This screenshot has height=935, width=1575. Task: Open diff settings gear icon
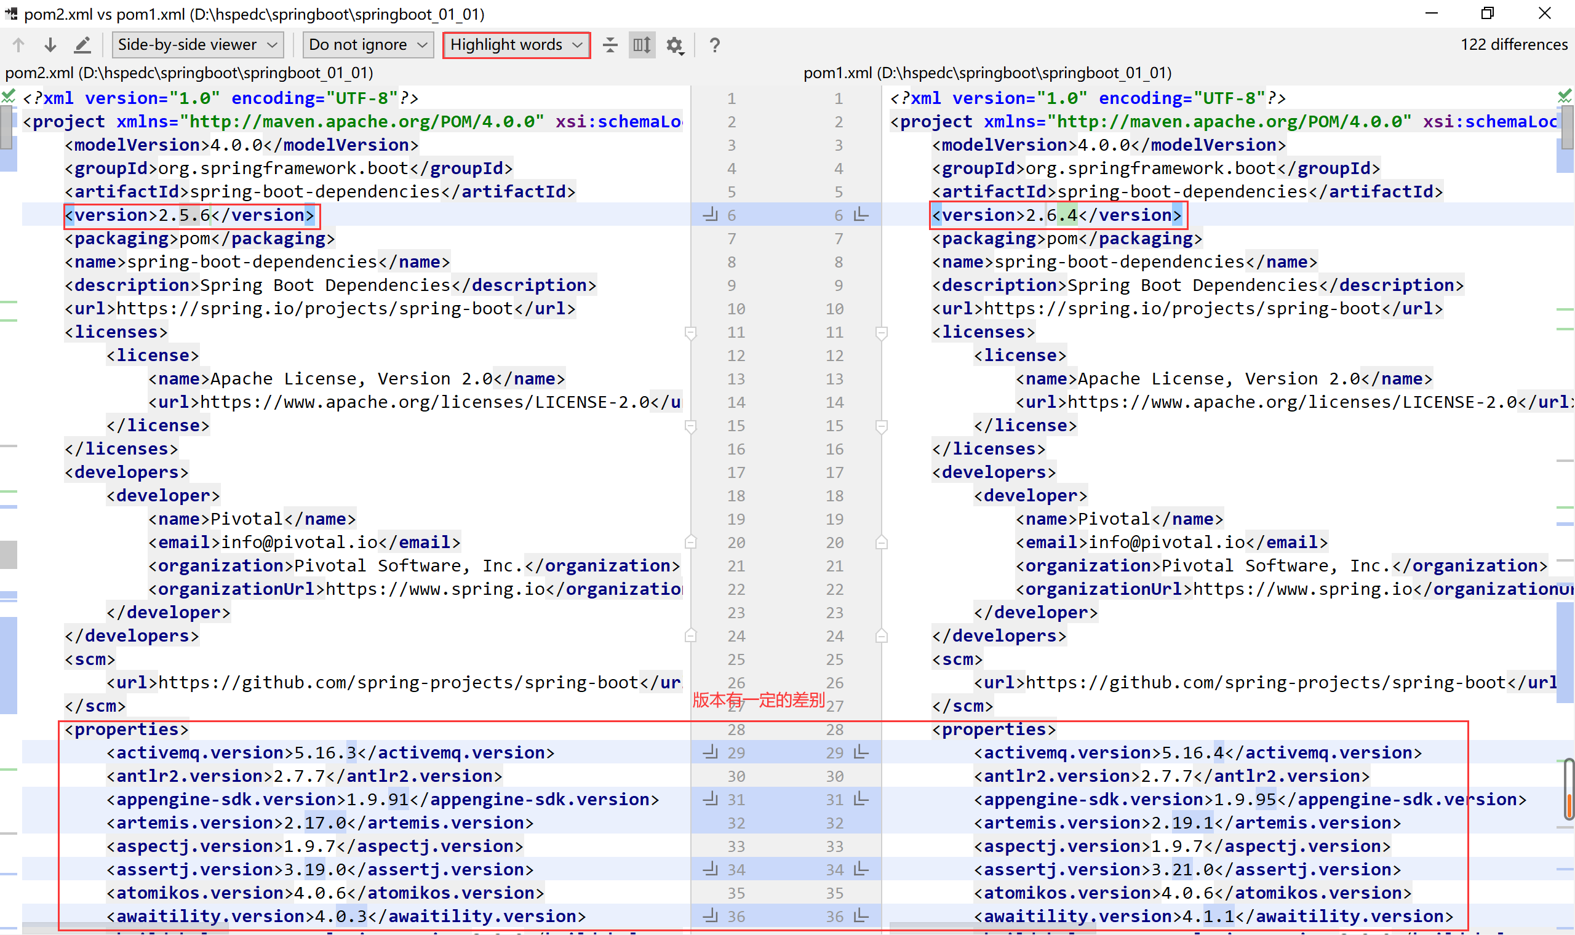click(x=676, y=46)
